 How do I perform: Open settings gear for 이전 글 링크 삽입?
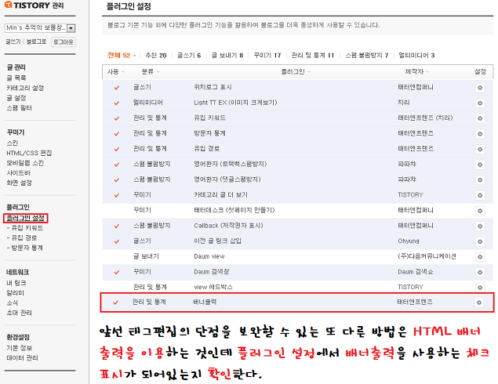tap(480, 241)
